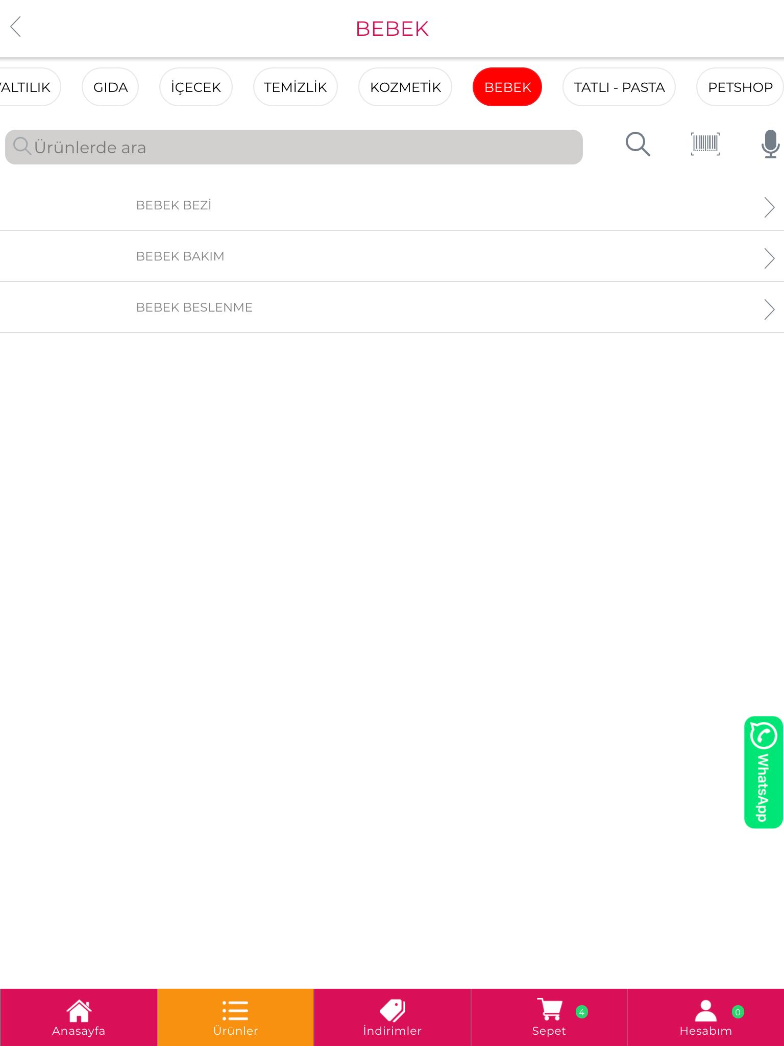Select the KOZMETİK category chip
The width and height of the screenshot is (784, 1046).
coord(405,87)
